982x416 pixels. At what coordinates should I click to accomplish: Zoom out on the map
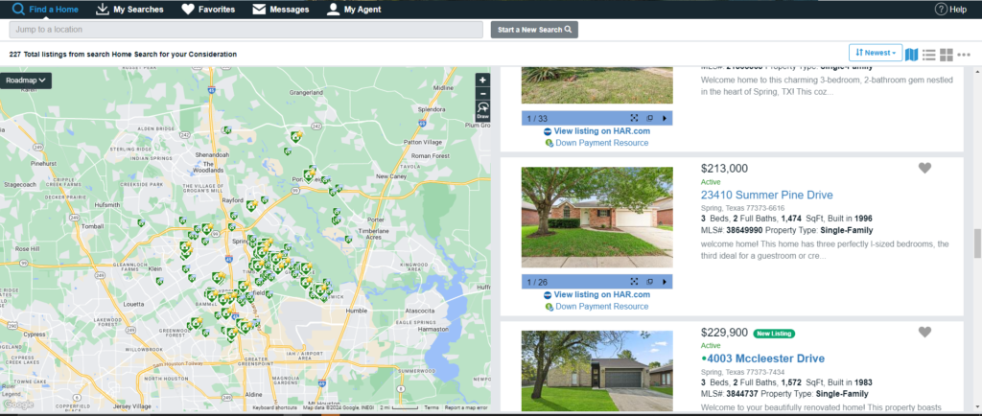482,94
